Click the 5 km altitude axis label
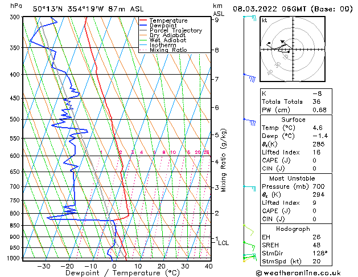The height and width of the screenshot is (277, 358). (x=216, y=135)
